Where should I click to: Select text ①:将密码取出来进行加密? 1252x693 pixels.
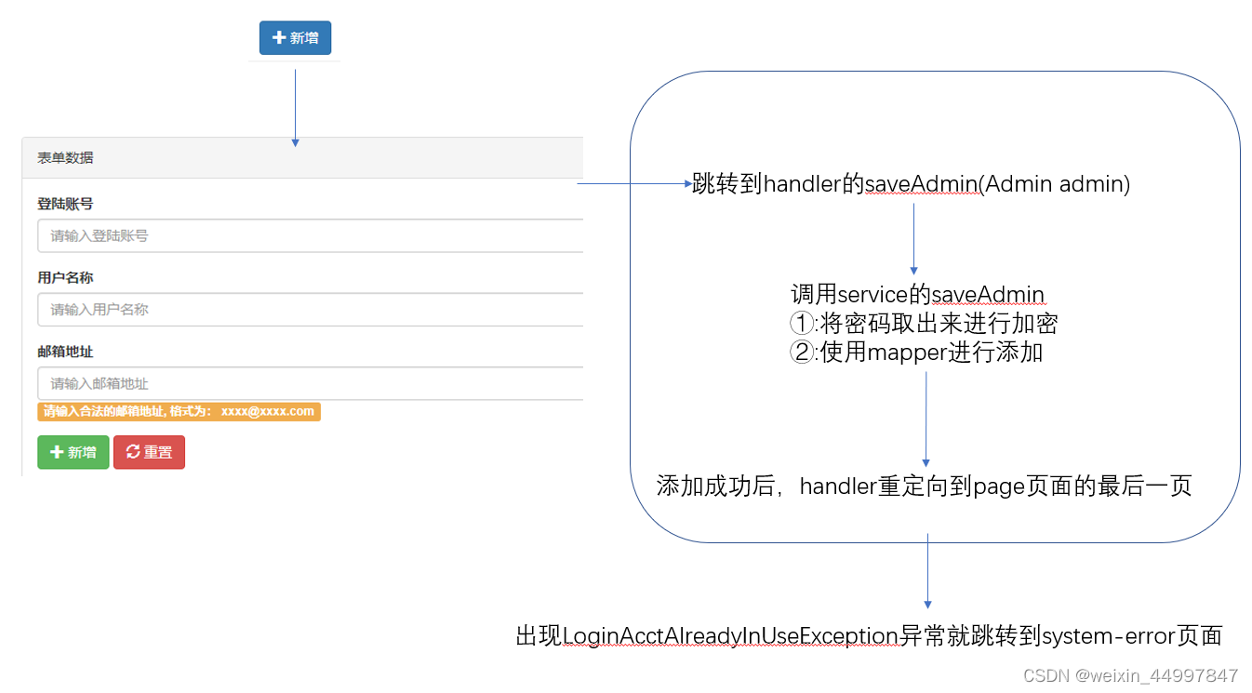(924, 324)
